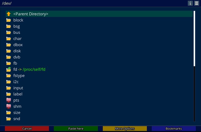201x132 pixels.
Task: Open the fstype directory name
Action: 19,76
